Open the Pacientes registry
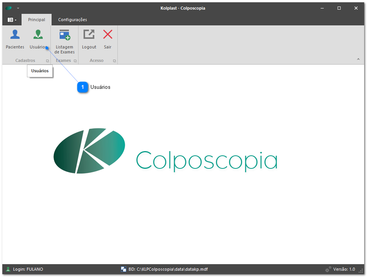The height and width of the screenshot is (278, 368). click(x=15, y=39)
